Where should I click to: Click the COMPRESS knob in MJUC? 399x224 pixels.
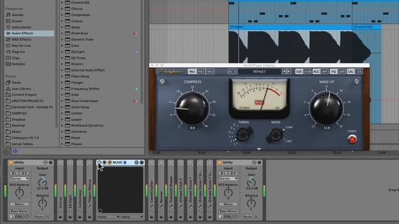pos(192,108)
